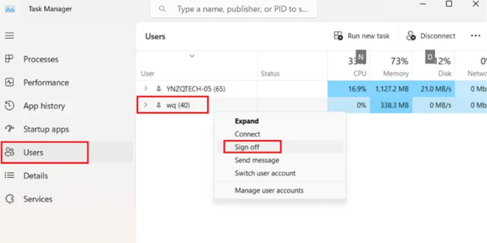Click the Task Manager app icon

point(10,9)
